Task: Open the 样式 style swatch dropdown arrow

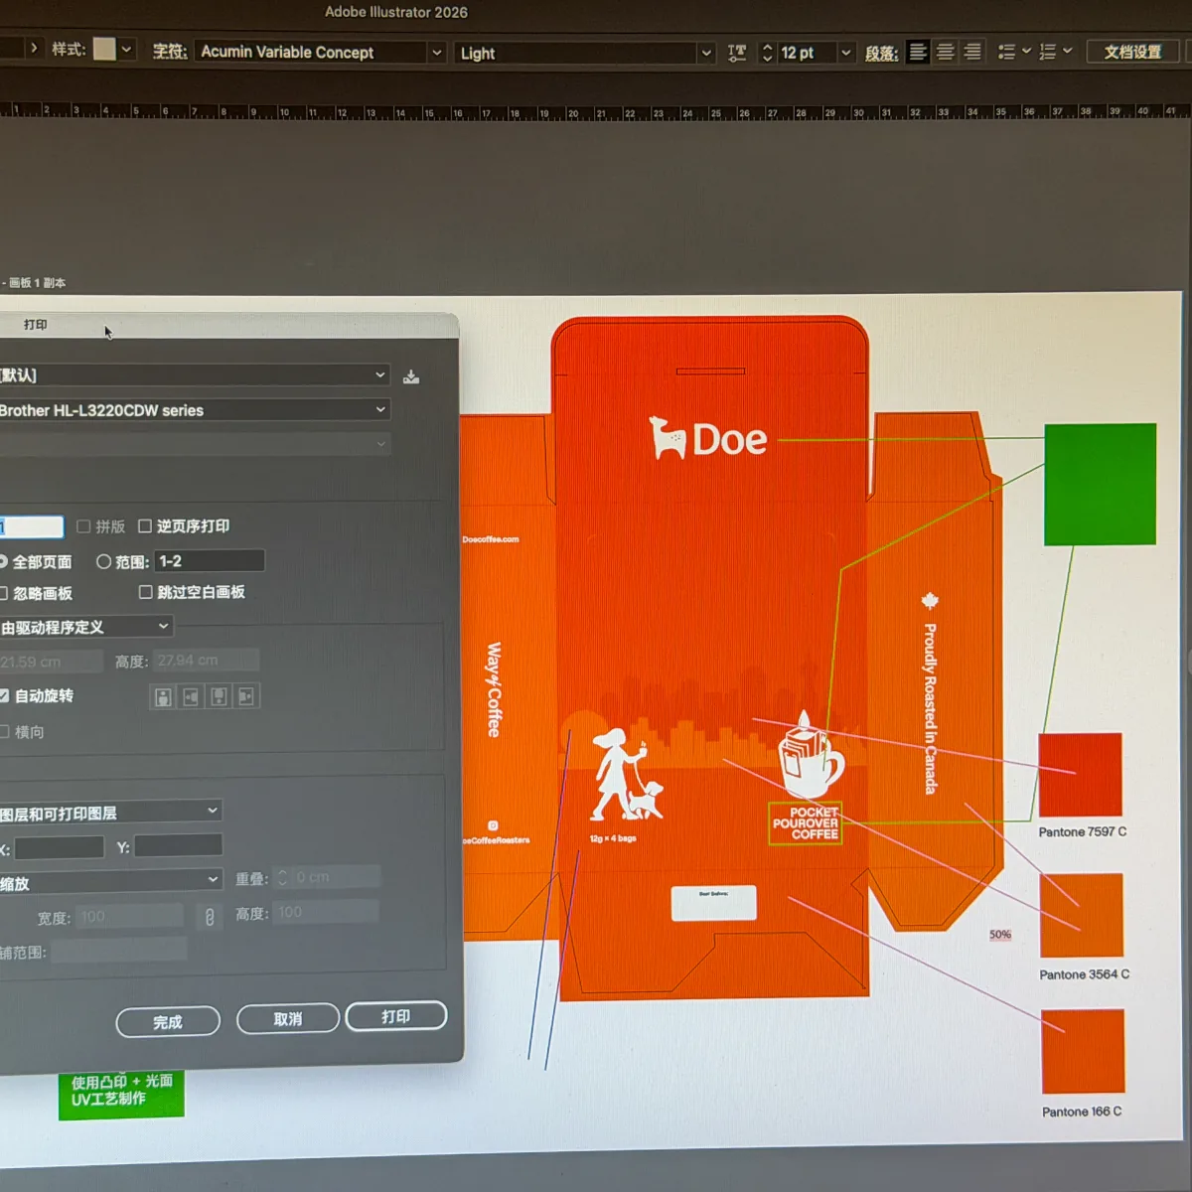Action: [126, 50]
